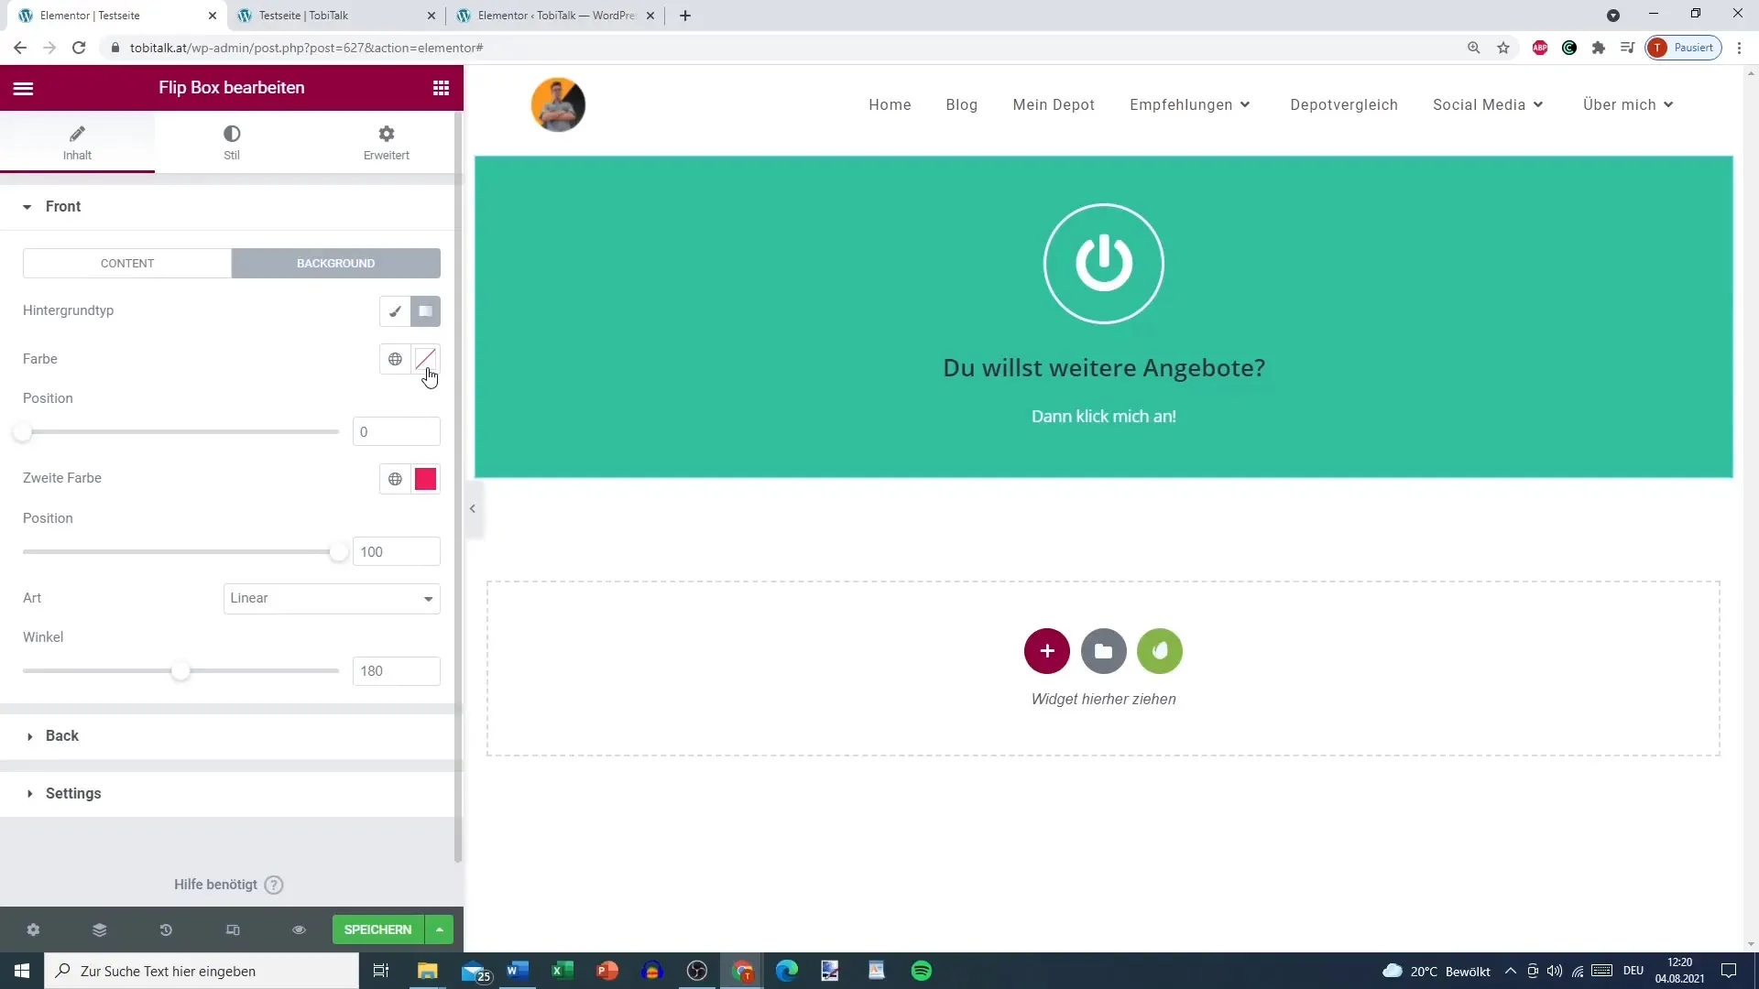Click the pencil/edit color icon for Farbe
1759x989 pixels.
423,359
